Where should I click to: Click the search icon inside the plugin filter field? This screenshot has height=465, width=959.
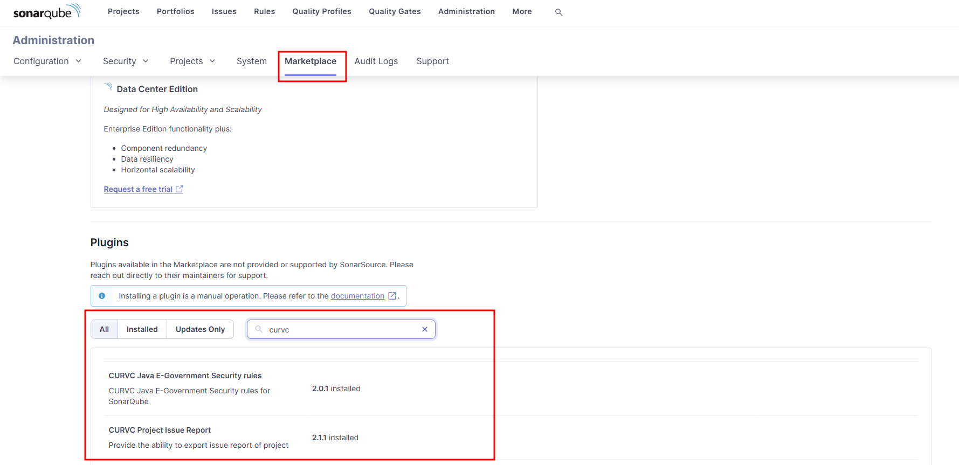pos(259,329)
